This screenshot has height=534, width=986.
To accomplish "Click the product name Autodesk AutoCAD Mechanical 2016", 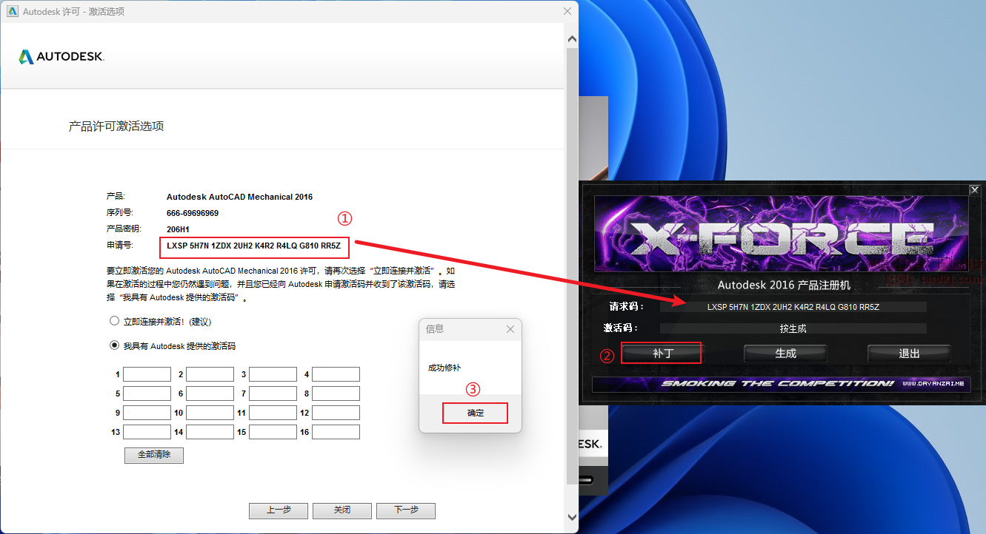I will pos(239,197).
